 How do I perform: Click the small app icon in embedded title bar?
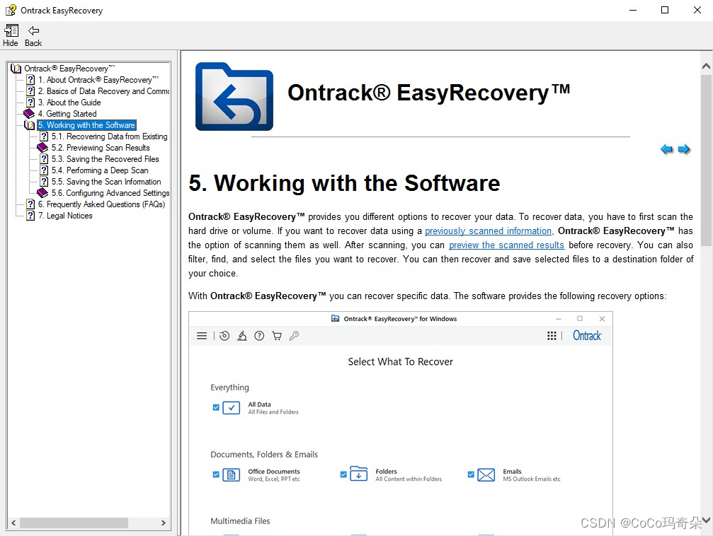[x=335, y=318]
